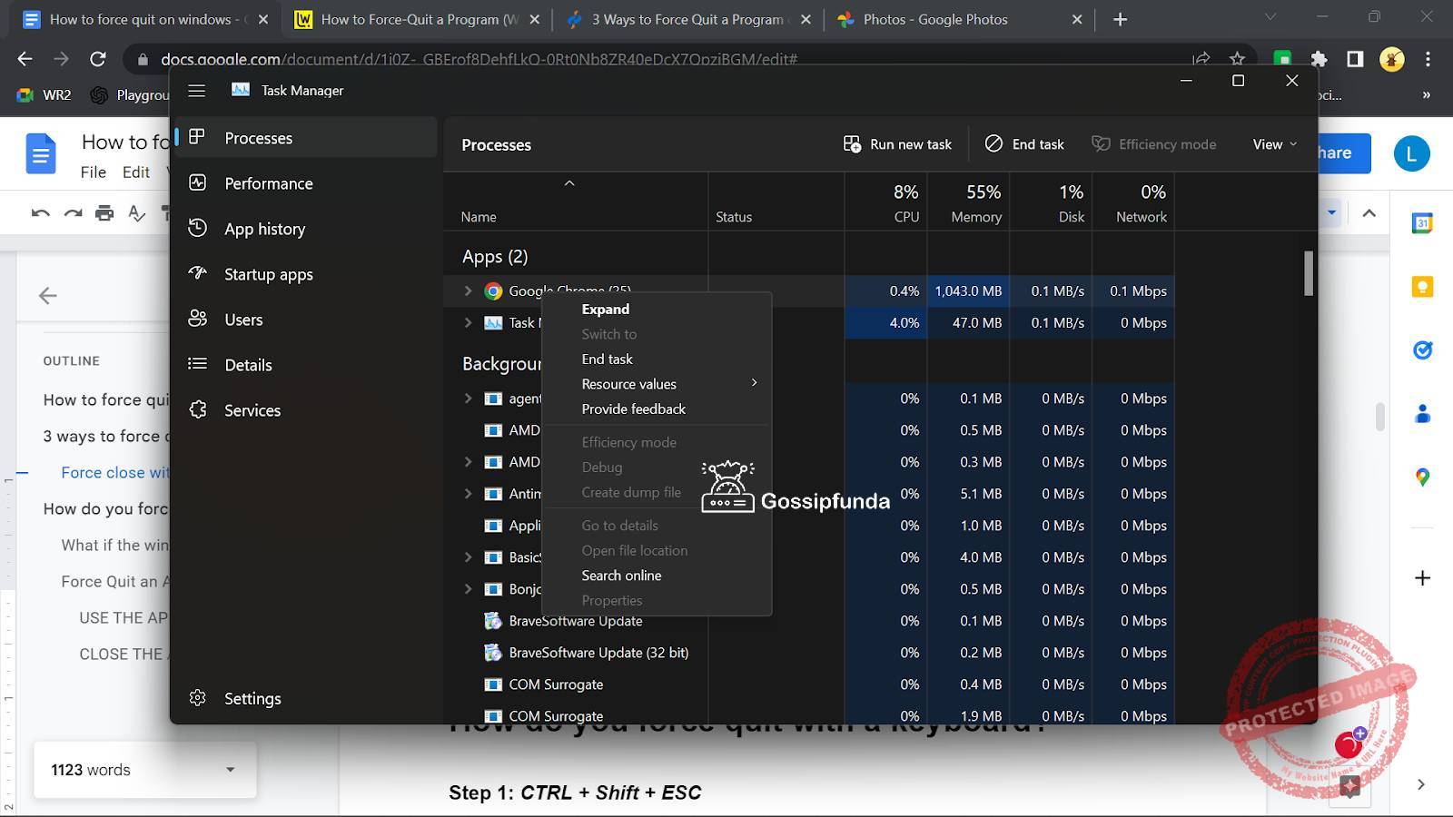Open Services page in sidebar

[252, 410]
